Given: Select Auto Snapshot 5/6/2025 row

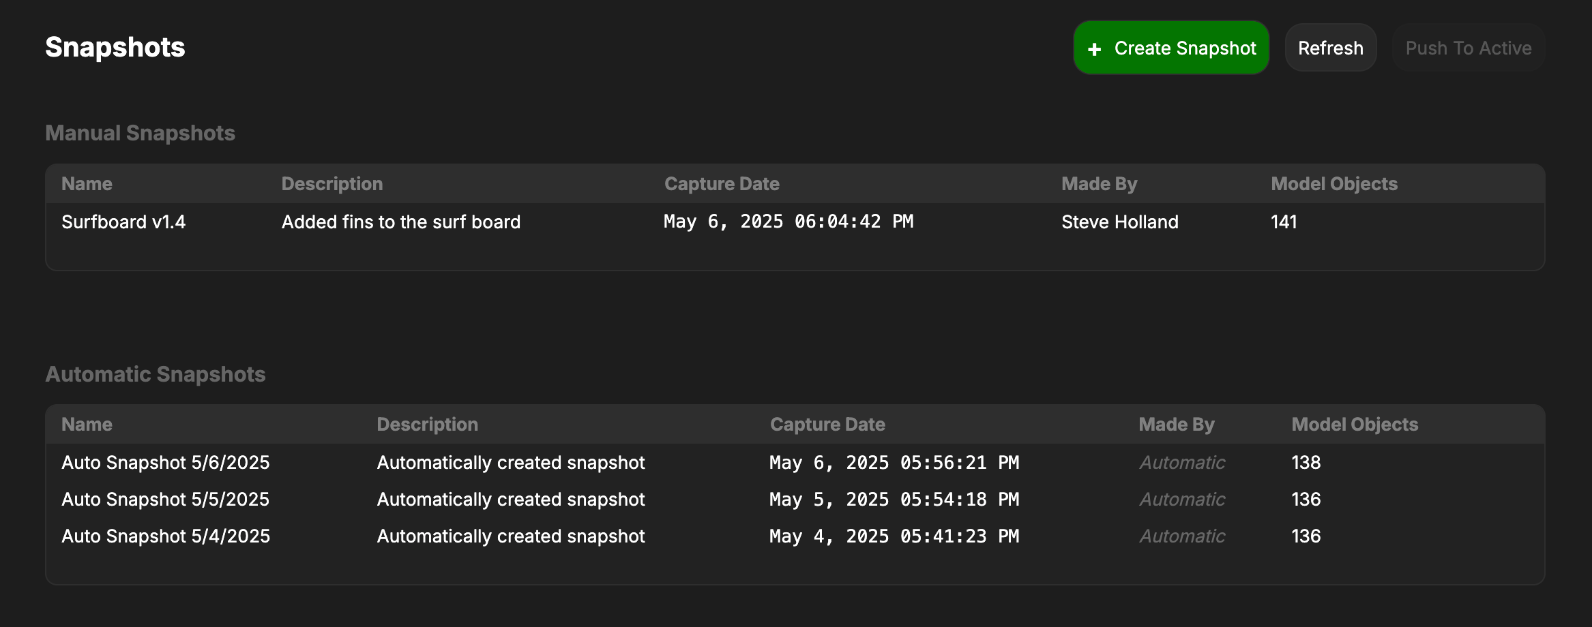Looking at the screenshot, I should point(795,462).
